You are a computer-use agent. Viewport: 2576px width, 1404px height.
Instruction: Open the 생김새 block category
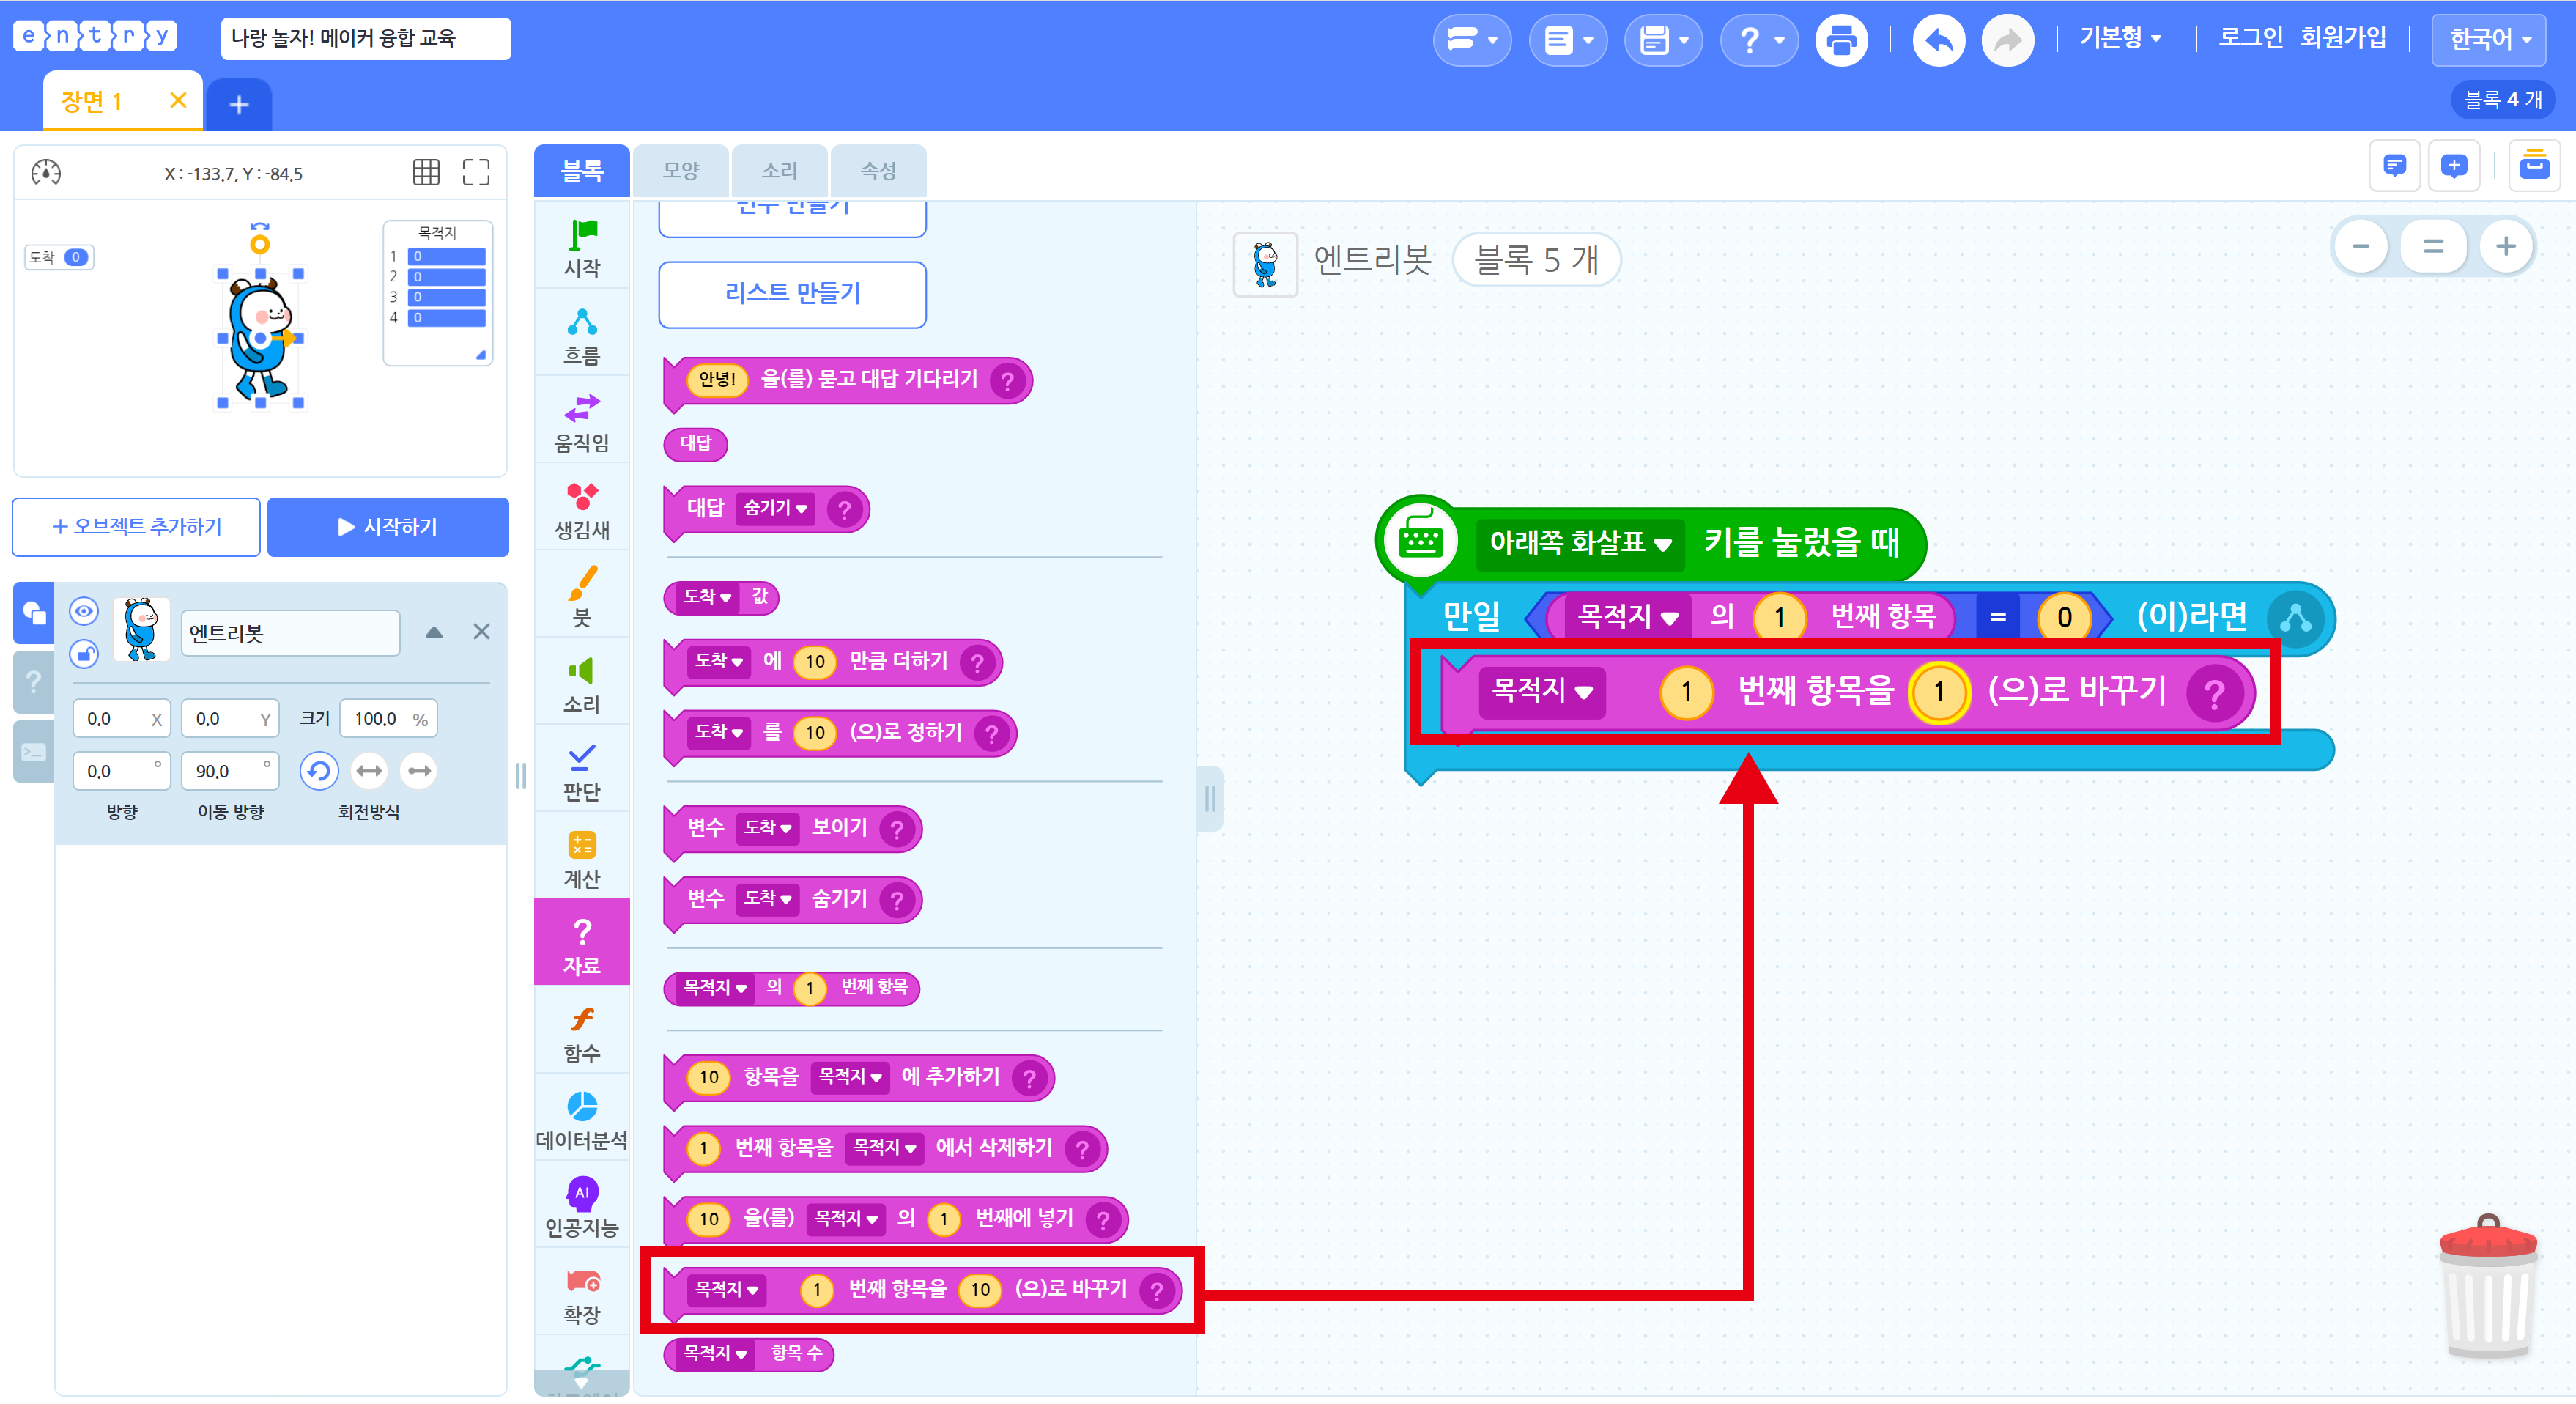(581, 510)
